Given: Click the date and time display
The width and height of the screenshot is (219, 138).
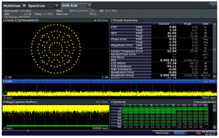Looking at the screenshot, I should [x=209, y=133].
